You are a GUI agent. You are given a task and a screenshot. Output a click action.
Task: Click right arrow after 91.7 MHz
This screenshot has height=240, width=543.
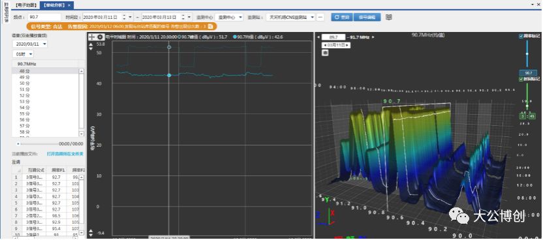click(373, 37)
